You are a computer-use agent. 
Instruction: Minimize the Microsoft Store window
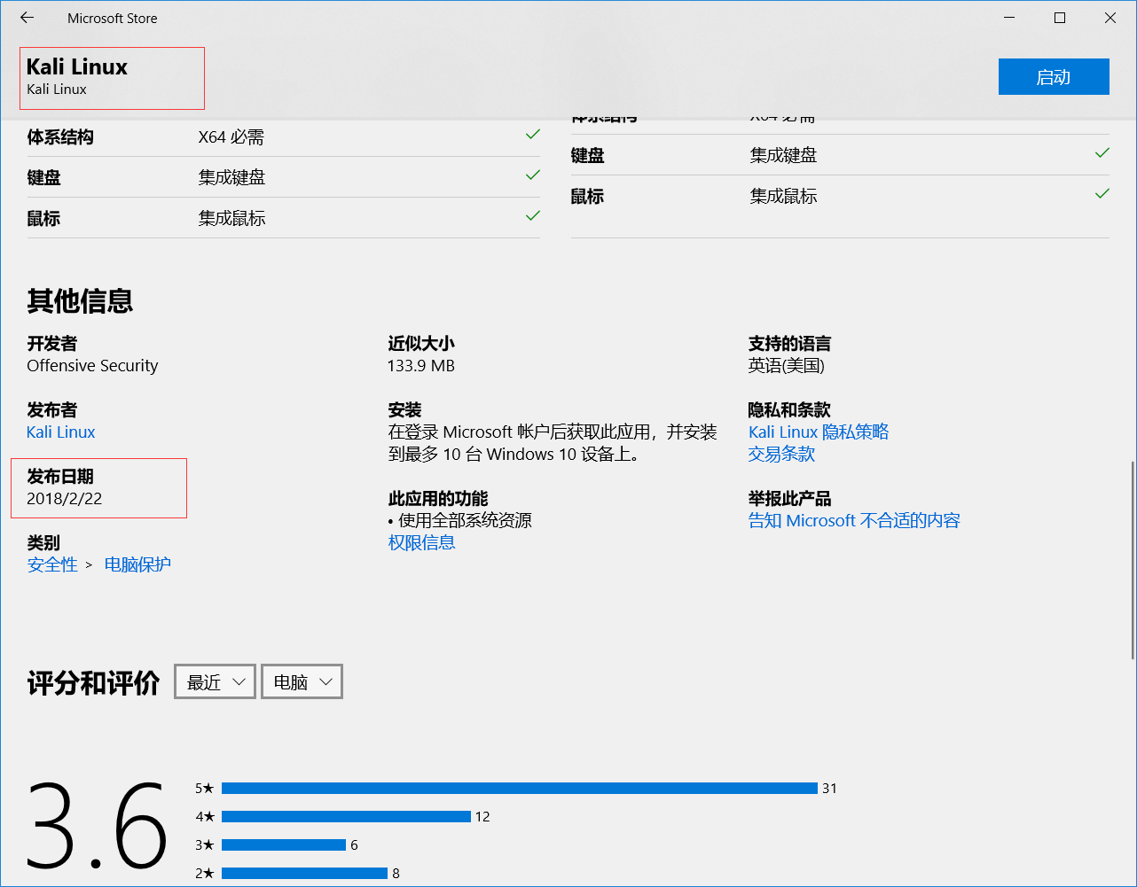[1009, 18]
